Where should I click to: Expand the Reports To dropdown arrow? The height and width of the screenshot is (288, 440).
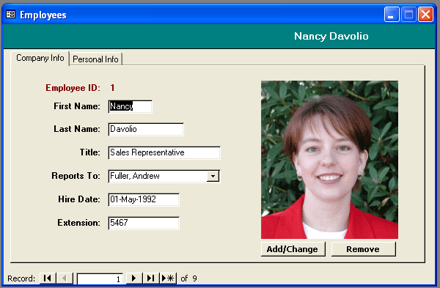[x=213, y=176]
